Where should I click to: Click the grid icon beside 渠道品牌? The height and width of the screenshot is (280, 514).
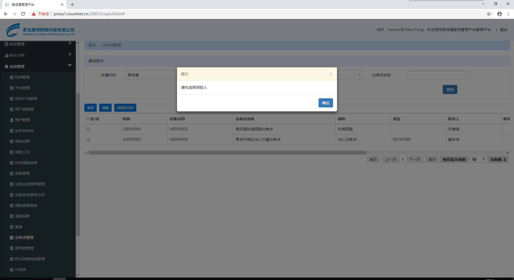12,216
